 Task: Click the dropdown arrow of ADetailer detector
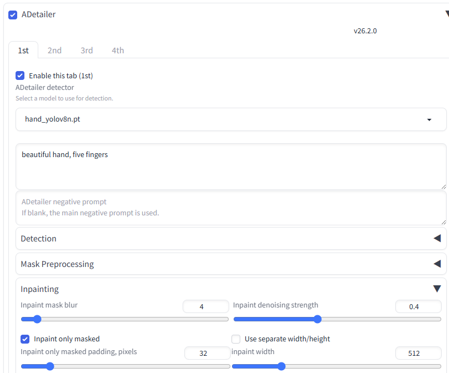pyautogui.click(x=429, y=120)
